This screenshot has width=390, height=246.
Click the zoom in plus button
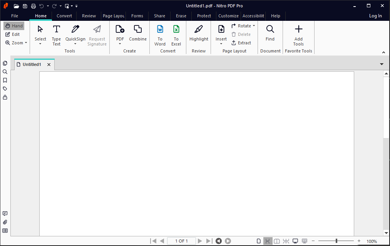(359, 241)
